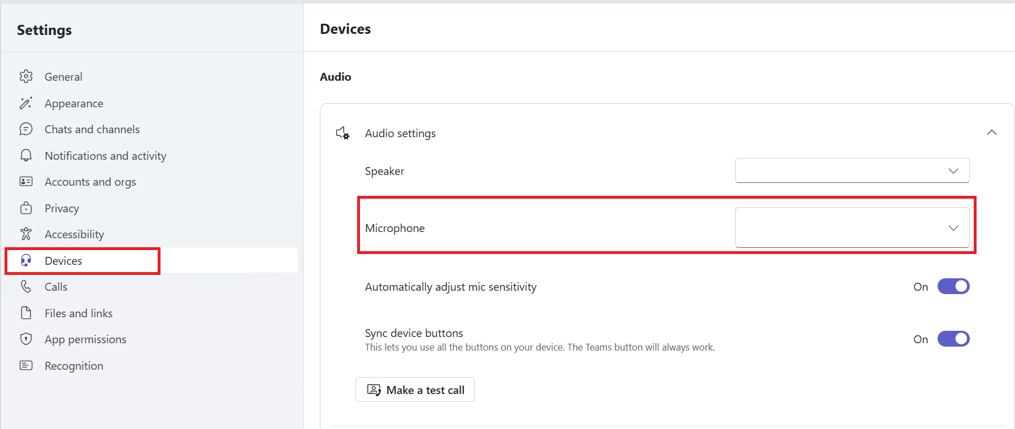Select the Devices settings tab
This screenshot has width=1015, height=429.
63,261
